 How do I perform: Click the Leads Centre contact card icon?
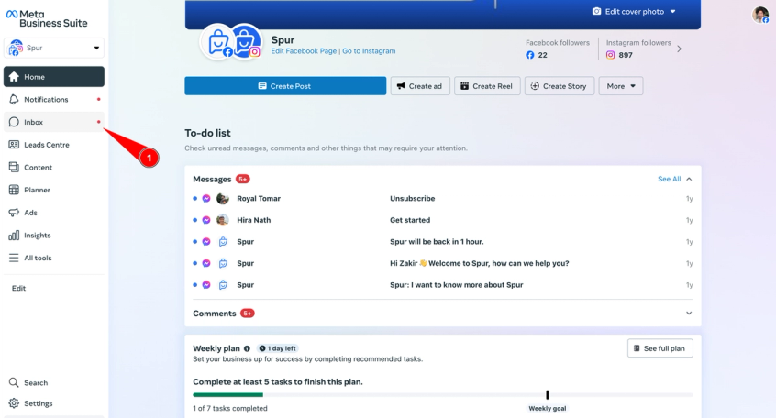click(14, 145)
